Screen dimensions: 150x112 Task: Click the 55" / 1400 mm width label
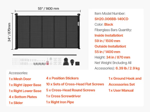click(48, 8)
